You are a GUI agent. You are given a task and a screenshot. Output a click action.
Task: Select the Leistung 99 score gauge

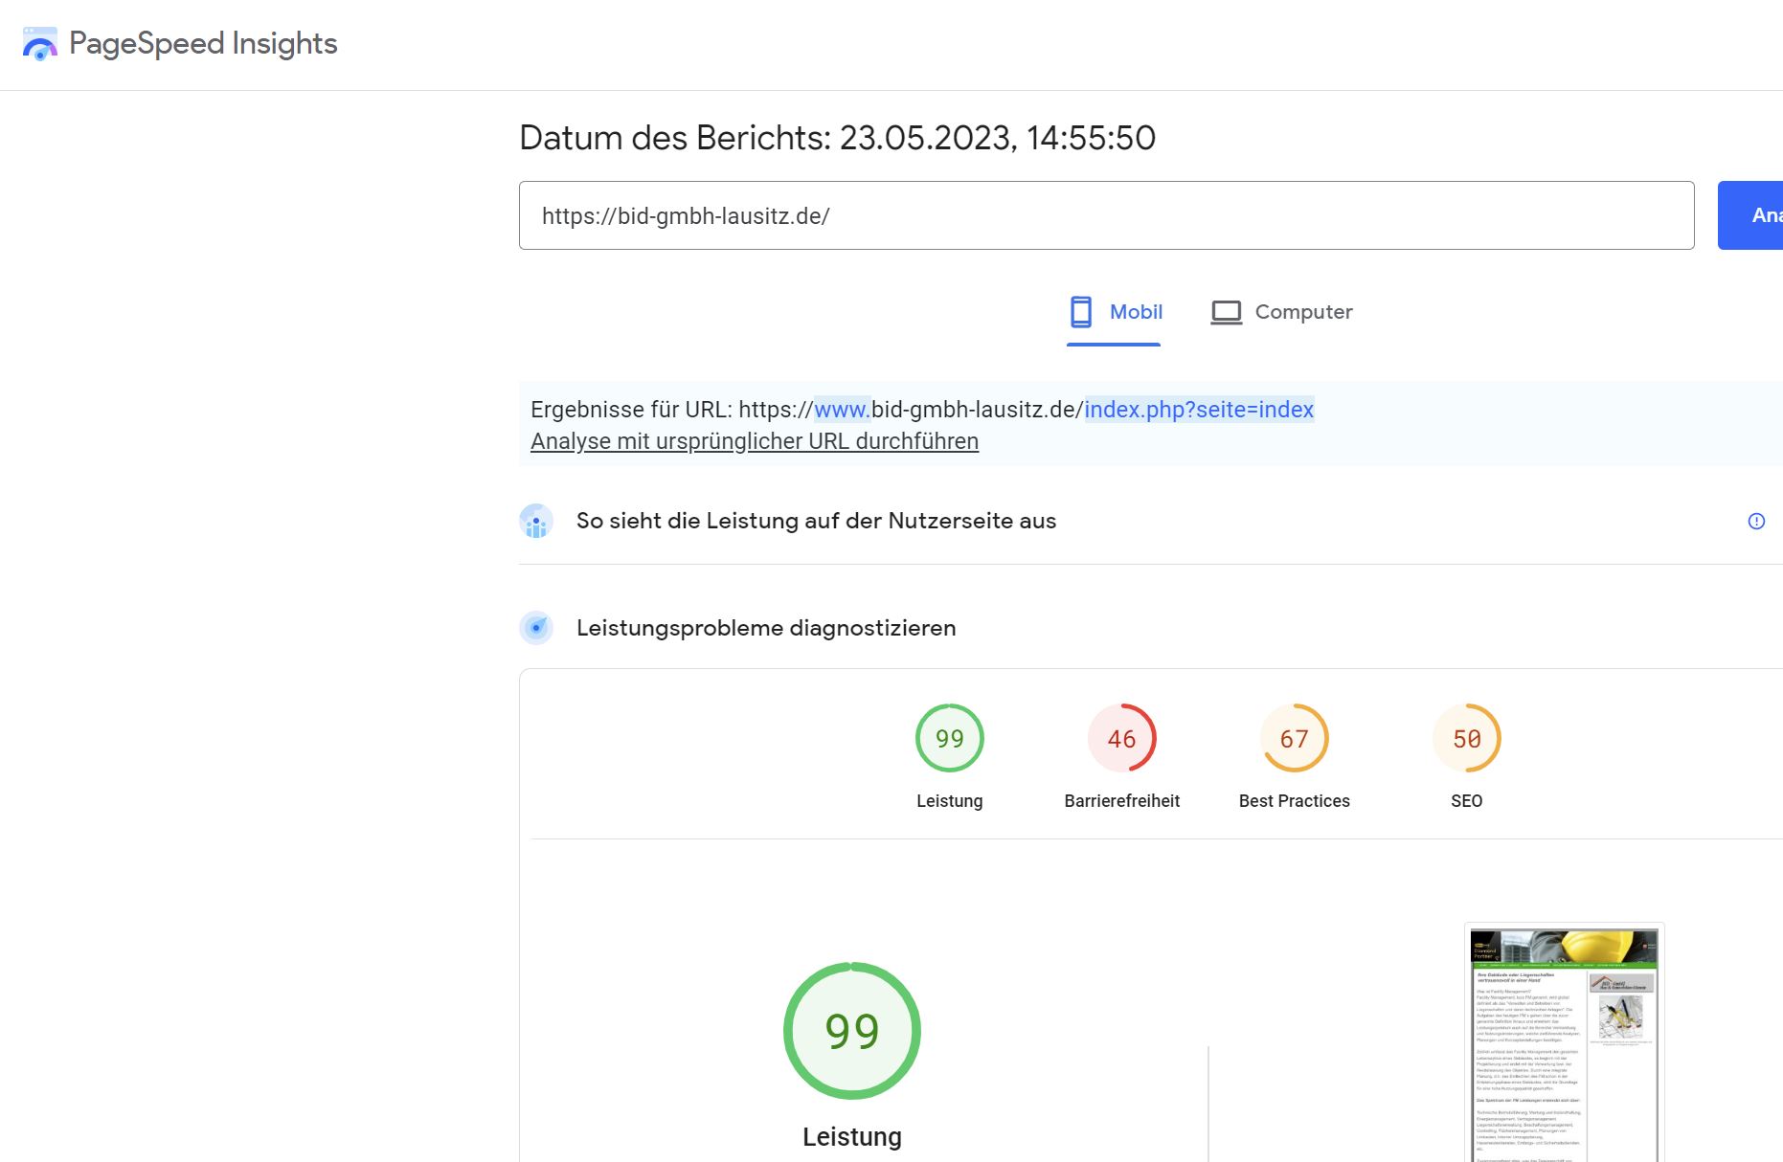click(950, 738)
